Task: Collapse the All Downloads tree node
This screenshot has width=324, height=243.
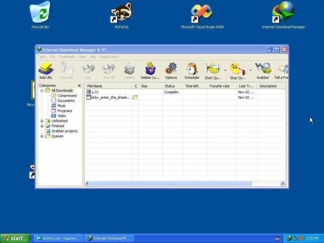Action: [42, 90]
